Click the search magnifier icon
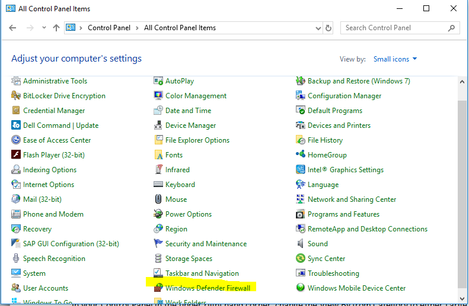 451,28
